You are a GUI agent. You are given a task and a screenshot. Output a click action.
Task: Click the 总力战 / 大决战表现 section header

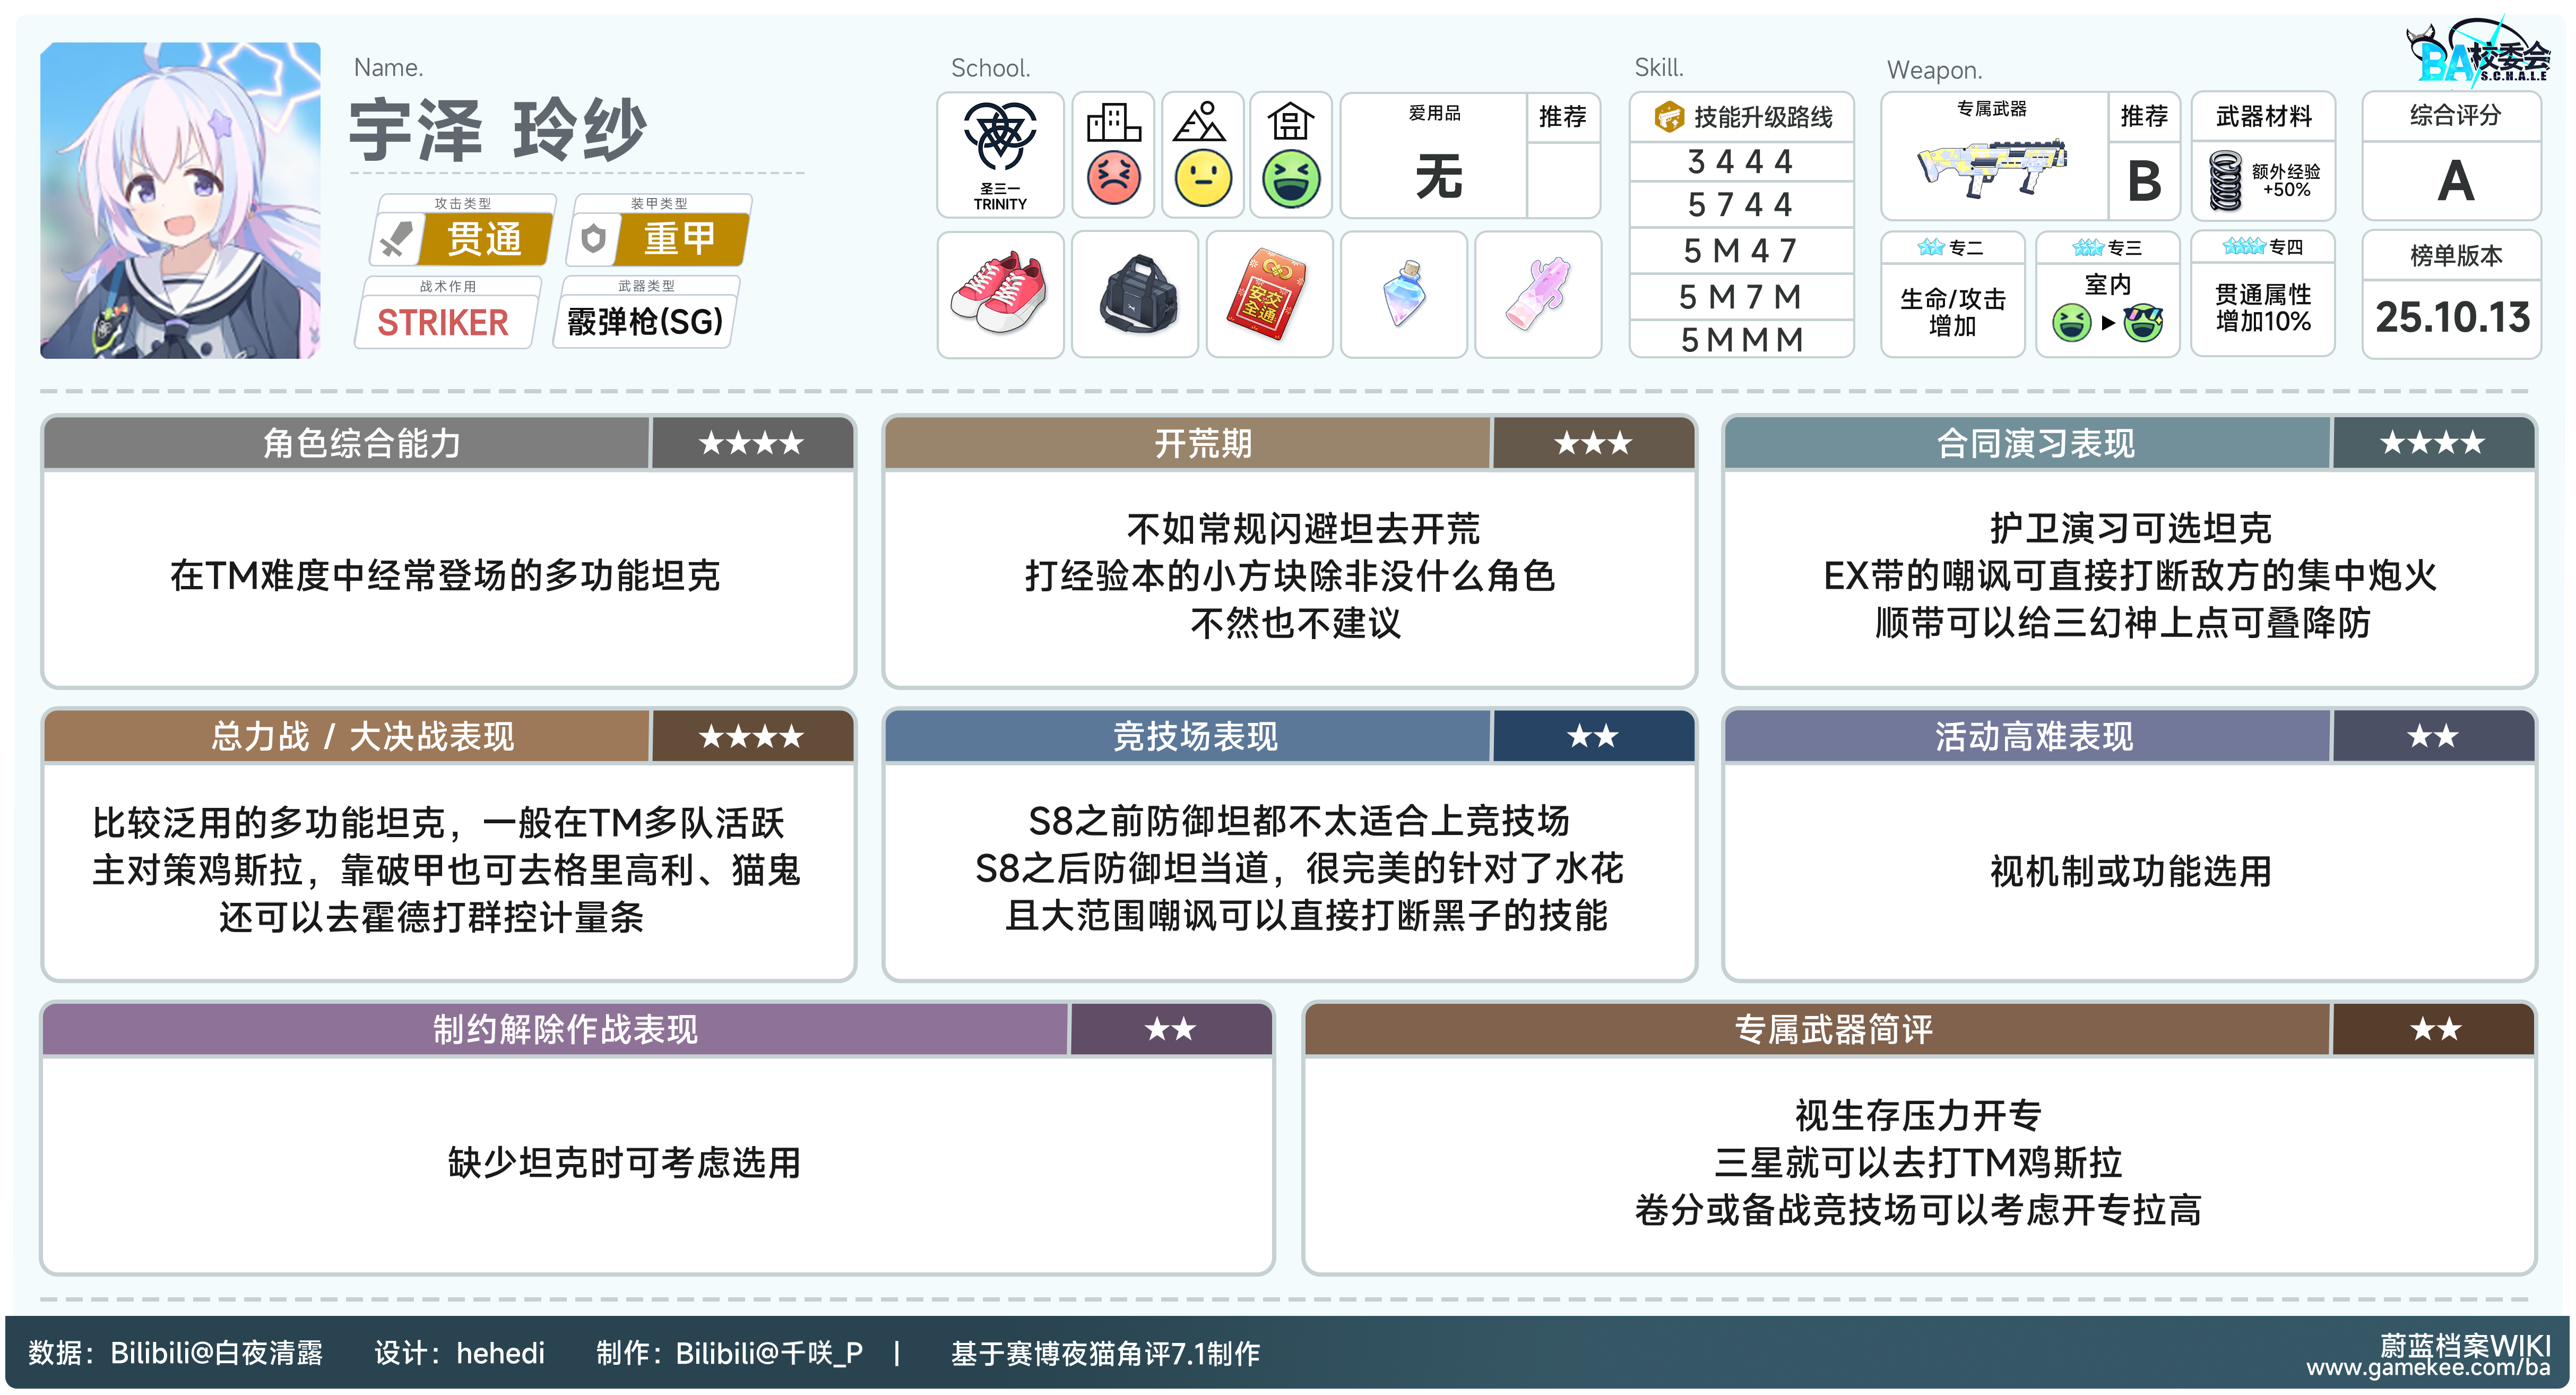pos(362,737)
